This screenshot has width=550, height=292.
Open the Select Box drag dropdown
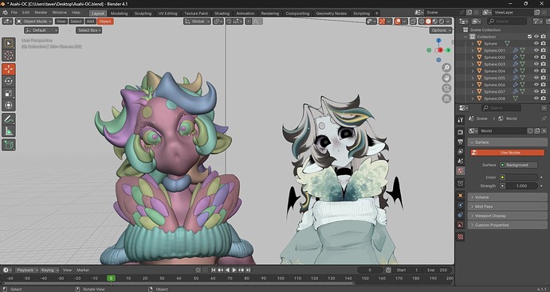pyautogui.click(x=88, y=30)
